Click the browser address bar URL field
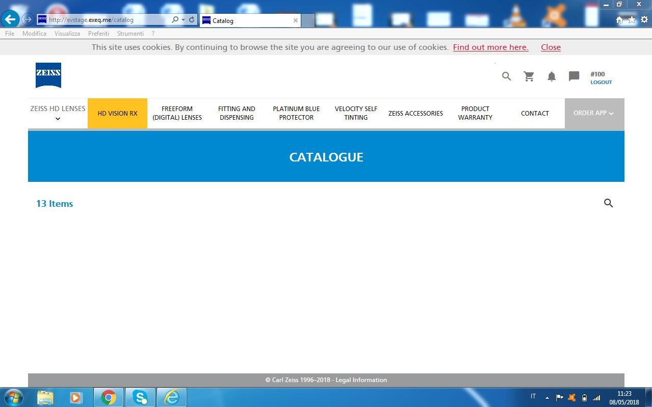The height and width of the screenshot is (407, 652). point(107,20)
